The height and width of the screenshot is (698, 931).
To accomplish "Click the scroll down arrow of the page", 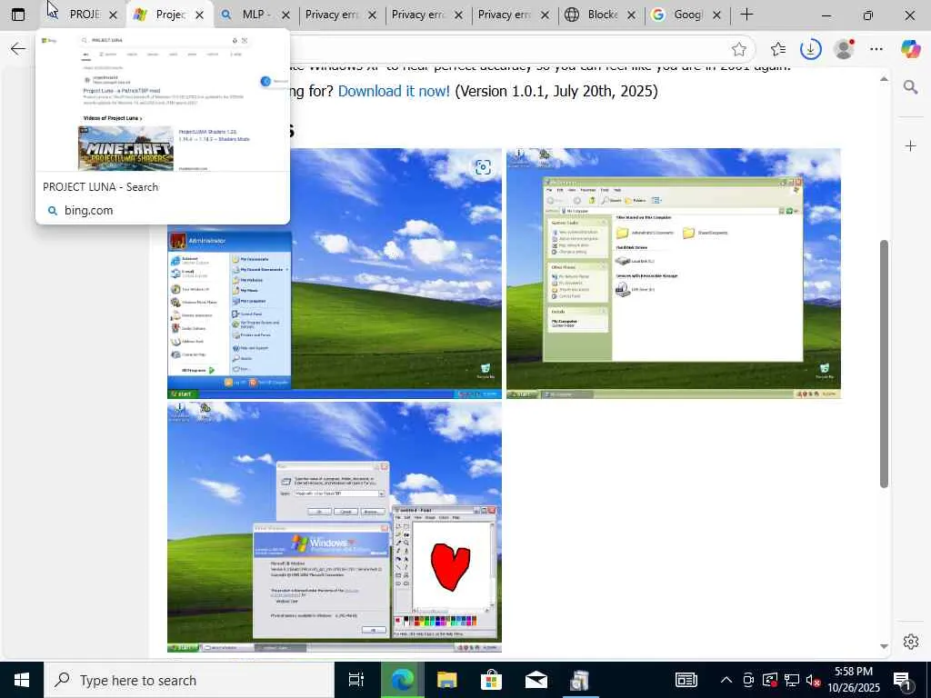I will click(884, 646).
